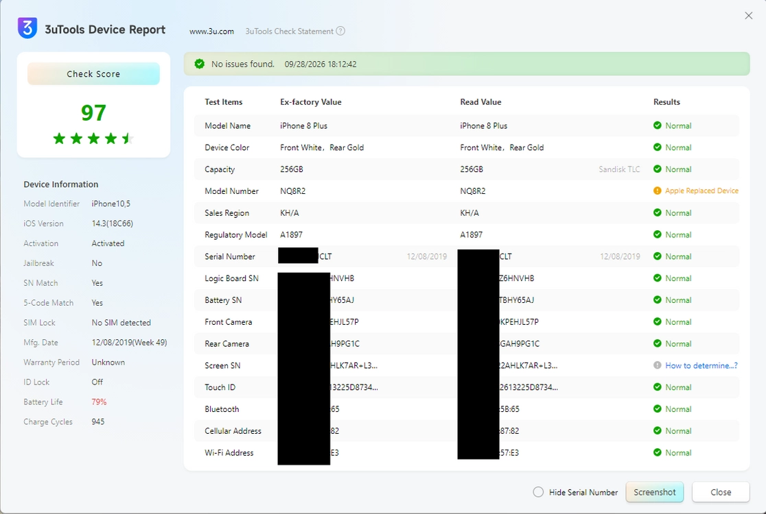
Task: Click the Normal check icon for Logic Board SN
Action: click(x=657, y=278)
